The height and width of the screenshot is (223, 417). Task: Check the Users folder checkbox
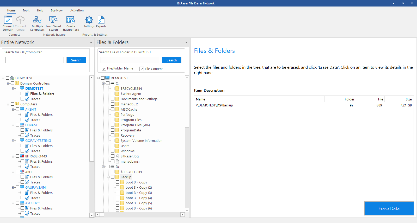click(113, 146)
